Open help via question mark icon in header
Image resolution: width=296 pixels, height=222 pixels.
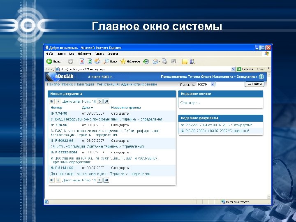tap(261, 76)
